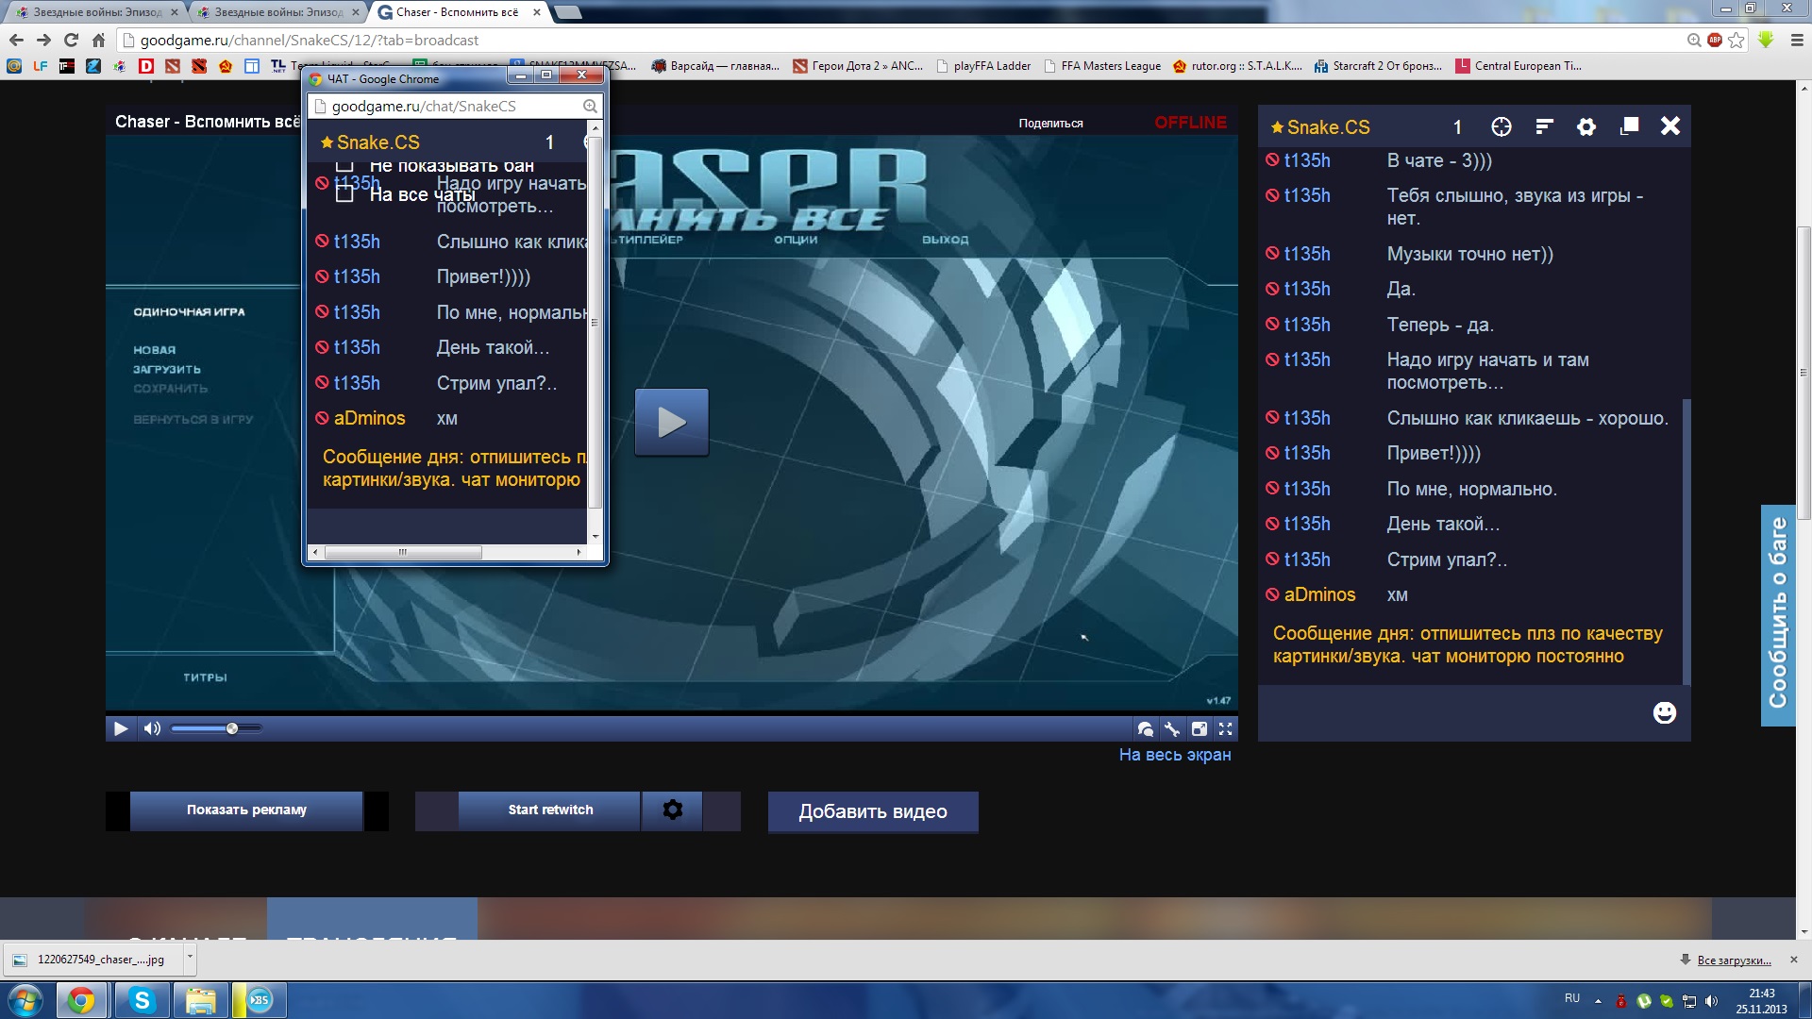This screenshot has width=1812, height=1019.
Task: Open 'FFA Masters League' bookmark
Action: point(1102,66)
